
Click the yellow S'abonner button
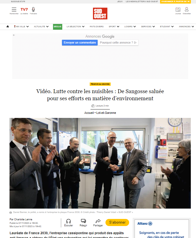point(117,222)
